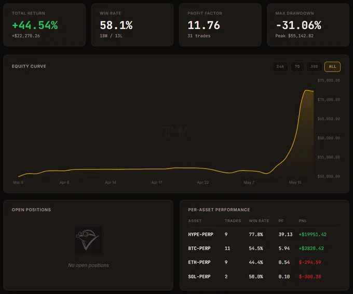Click SOL-PERP PnL $-300.38
The width and height of the screenshot is (353, 294).
click(310, 276)
